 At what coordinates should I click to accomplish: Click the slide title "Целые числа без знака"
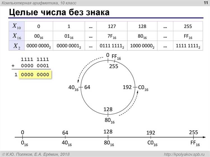click(59, 12)
